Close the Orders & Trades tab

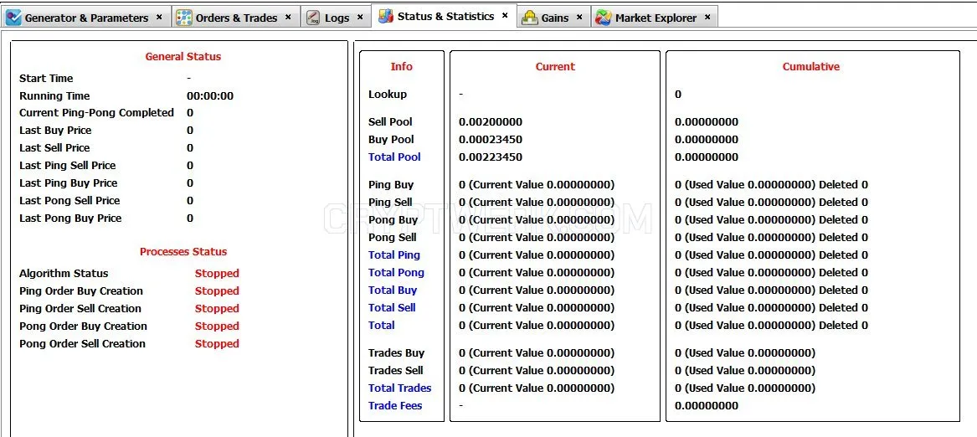pos(288,18)
